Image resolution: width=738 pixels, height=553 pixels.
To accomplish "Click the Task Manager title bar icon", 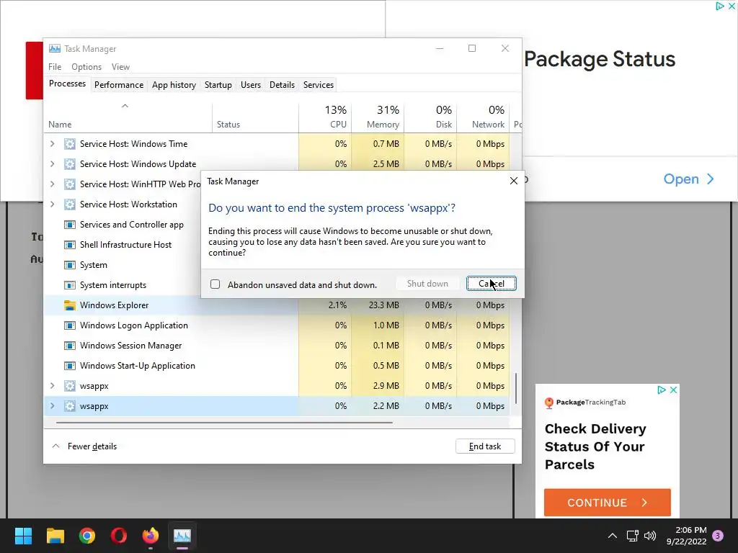I will (55, 48).
